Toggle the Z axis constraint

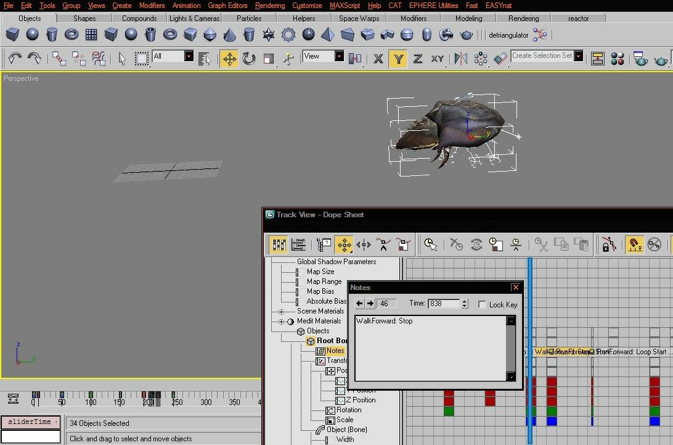click(x=418, y=59)
